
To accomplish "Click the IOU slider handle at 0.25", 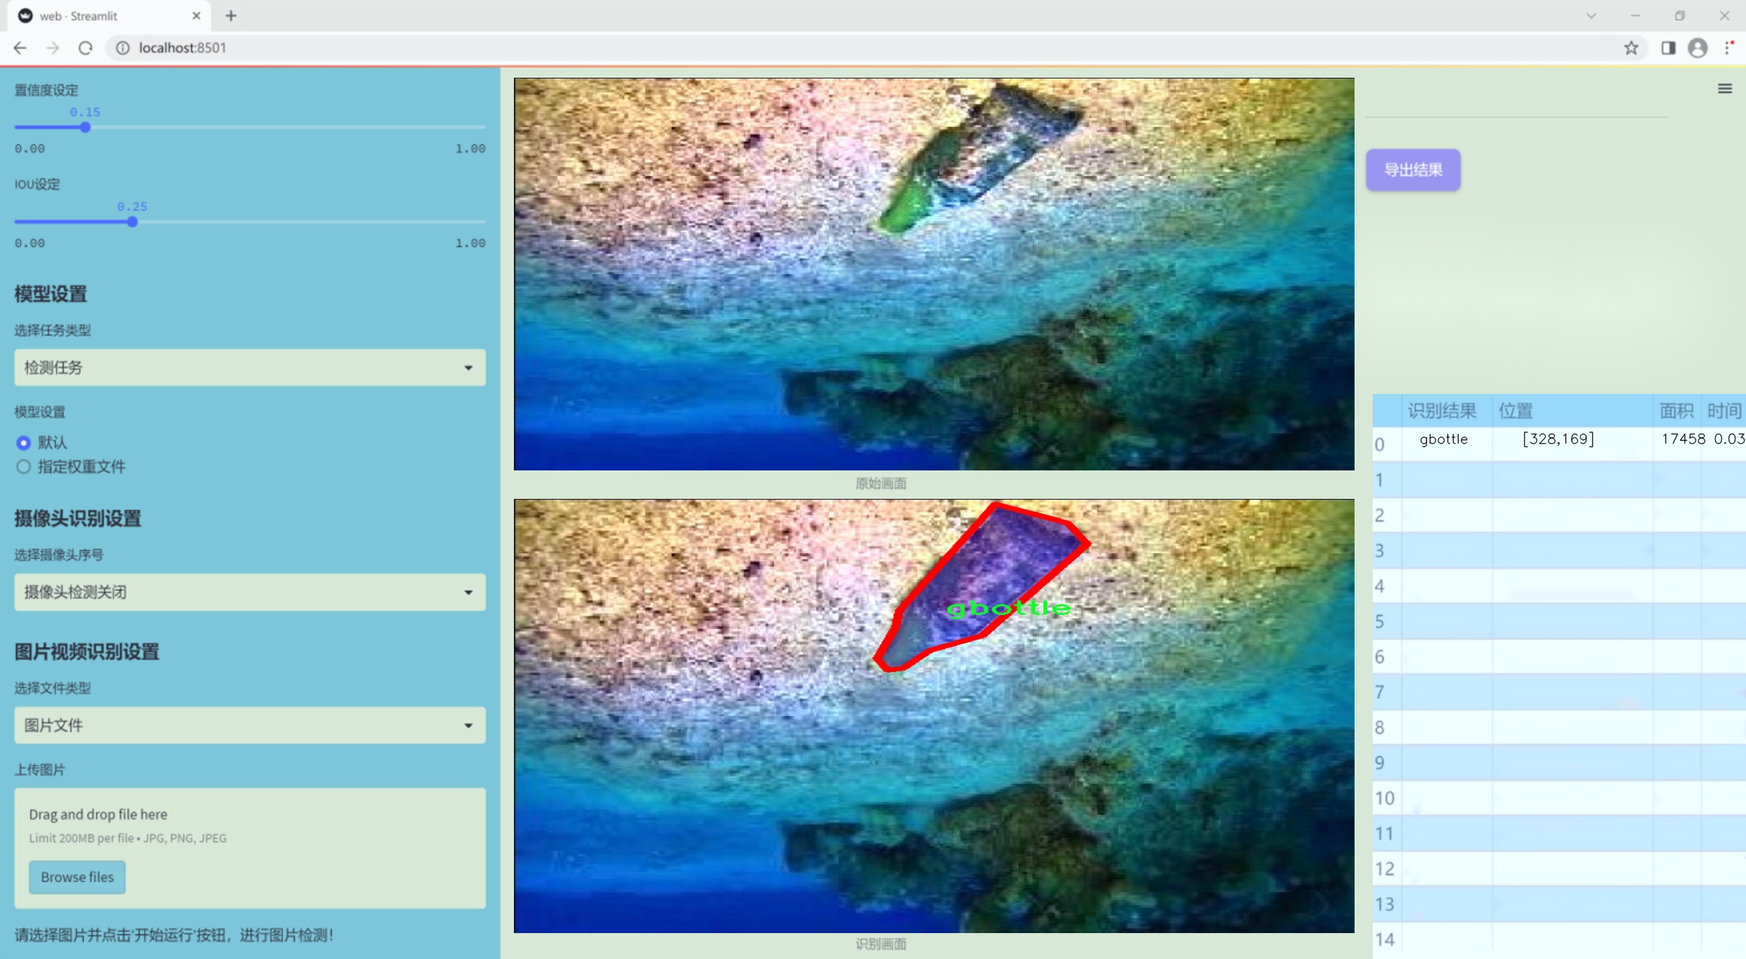I will point(132,222).
